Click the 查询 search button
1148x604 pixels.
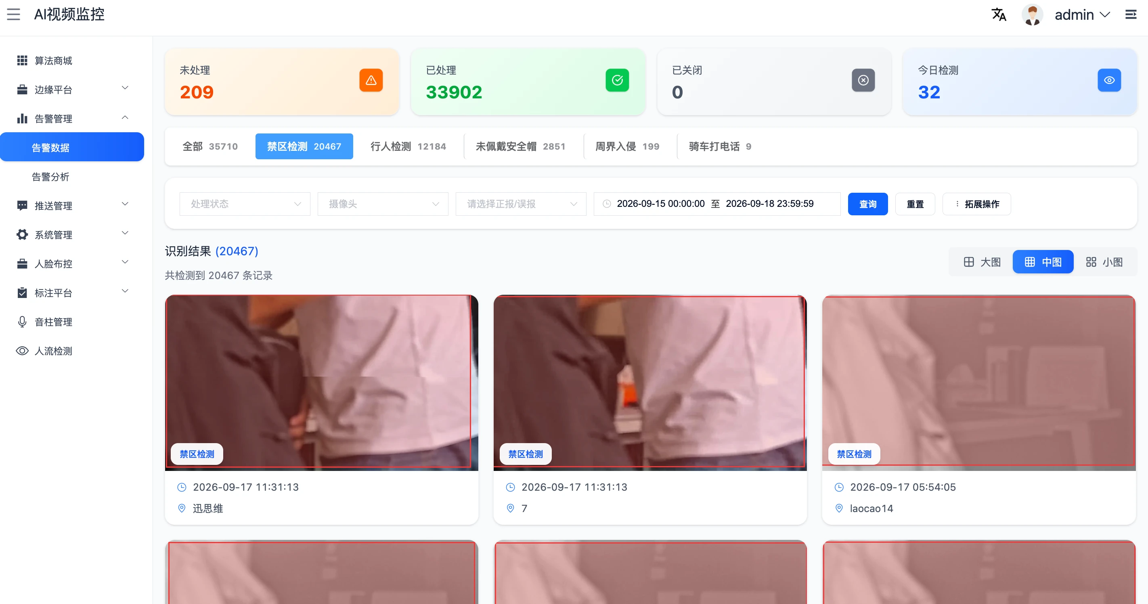[x=867, y=204]
